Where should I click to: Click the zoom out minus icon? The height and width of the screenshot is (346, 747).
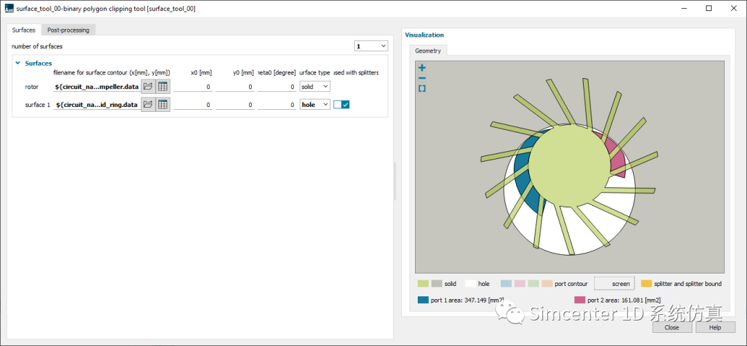(422, 79)
